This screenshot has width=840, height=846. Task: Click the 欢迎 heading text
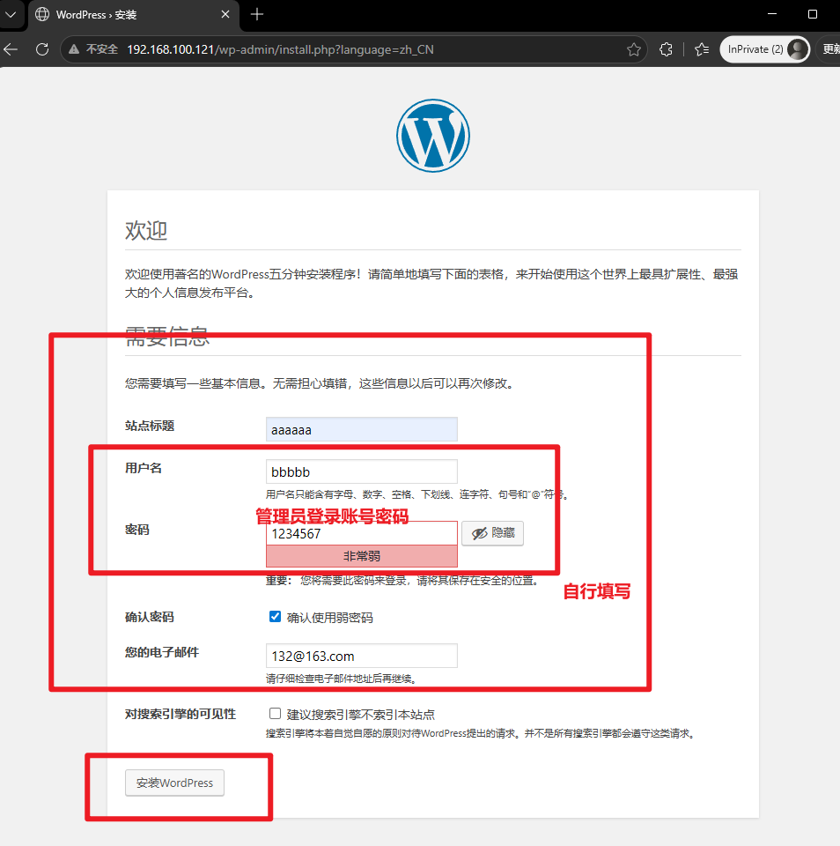pos(146,230)
